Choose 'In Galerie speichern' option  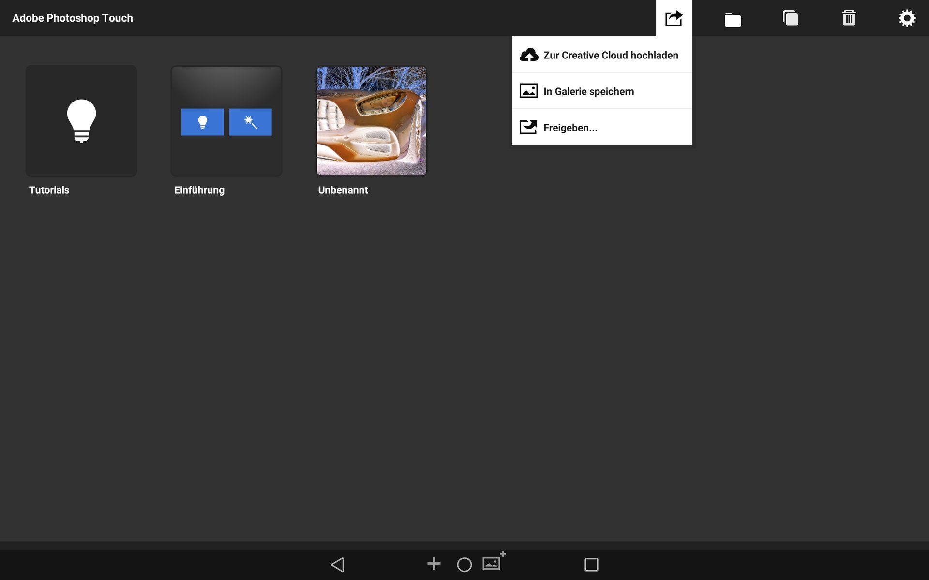click(x=602, y=91)
